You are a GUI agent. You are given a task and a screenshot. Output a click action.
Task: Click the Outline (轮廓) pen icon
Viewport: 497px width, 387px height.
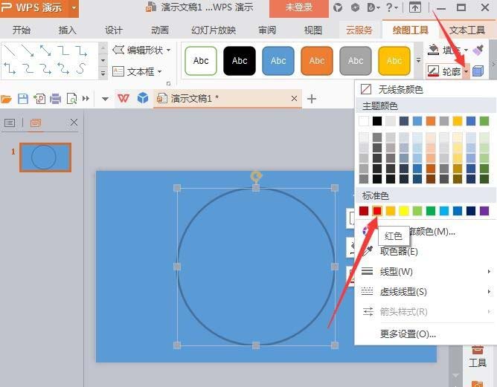[x=433, y=71]
